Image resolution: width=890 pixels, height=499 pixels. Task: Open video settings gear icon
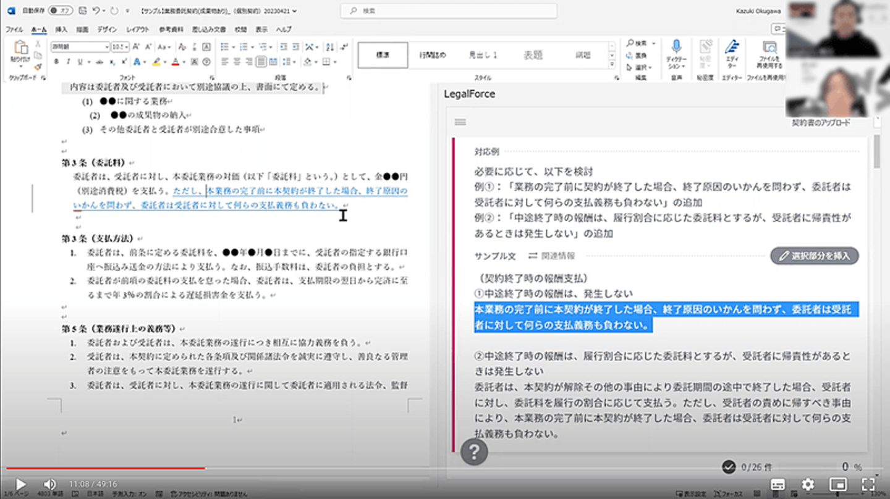pyautogui.click(x=807, y=484)
